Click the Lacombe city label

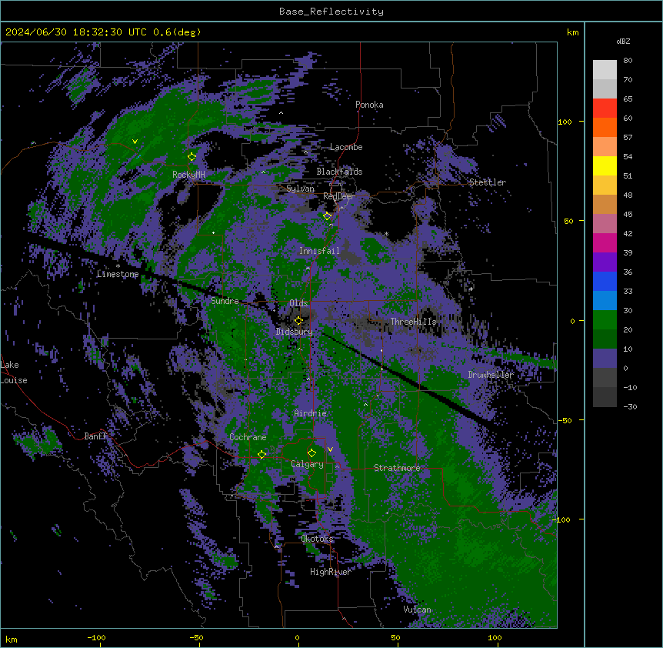tap(346, 147)
